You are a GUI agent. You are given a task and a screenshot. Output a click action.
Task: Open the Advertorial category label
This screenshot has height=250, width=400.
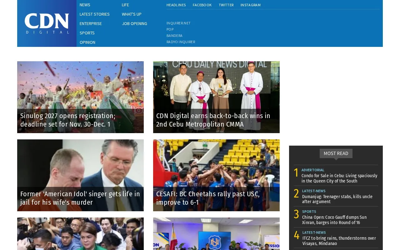coord(313,170)
